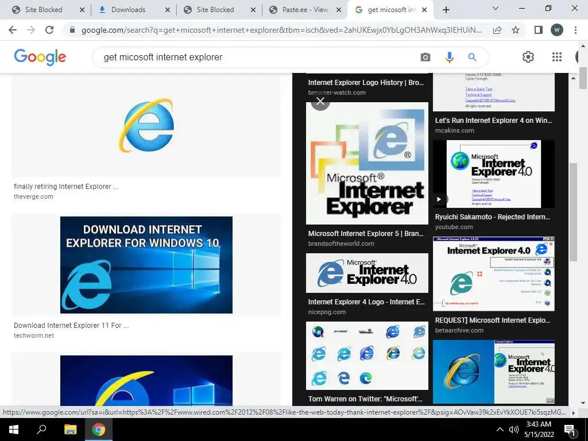Click theverge.com source text
Screen dimensions: 588x441
(x=33, y=196)
